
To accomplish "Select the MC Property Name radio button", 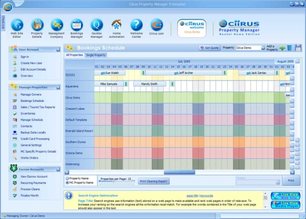I will coord(67,183).
